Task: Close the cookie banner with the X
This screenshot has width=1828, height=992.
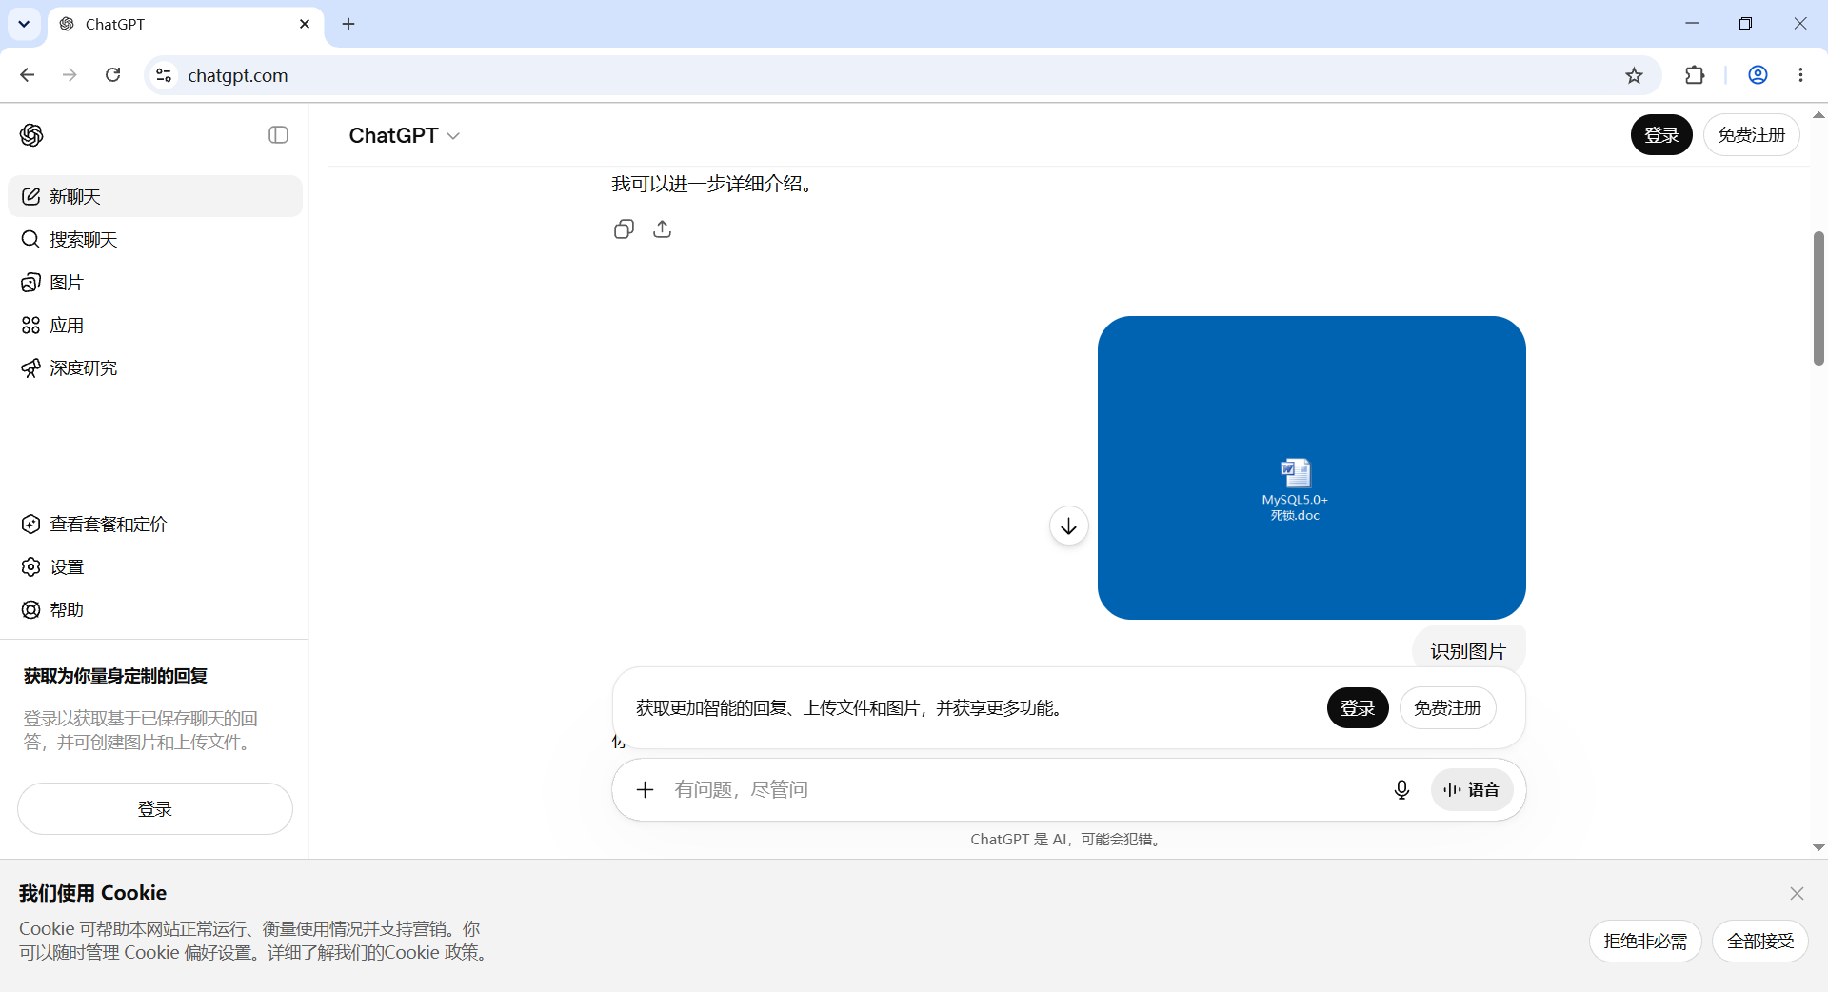Action: coord(1797,893)
